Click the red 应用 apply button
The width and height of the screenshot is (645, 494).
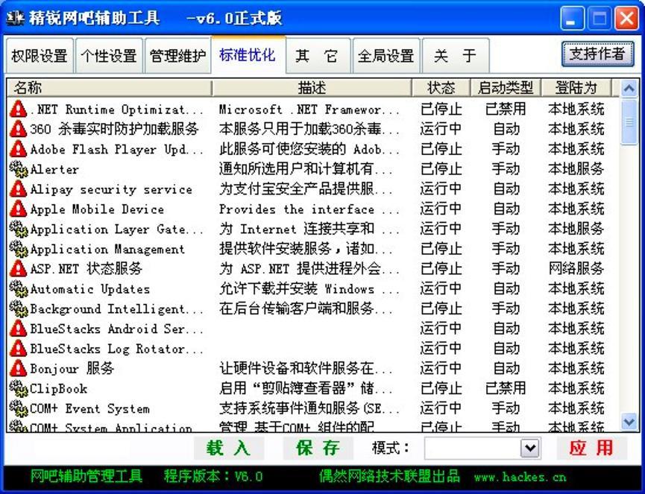click(x=591, y=448)
